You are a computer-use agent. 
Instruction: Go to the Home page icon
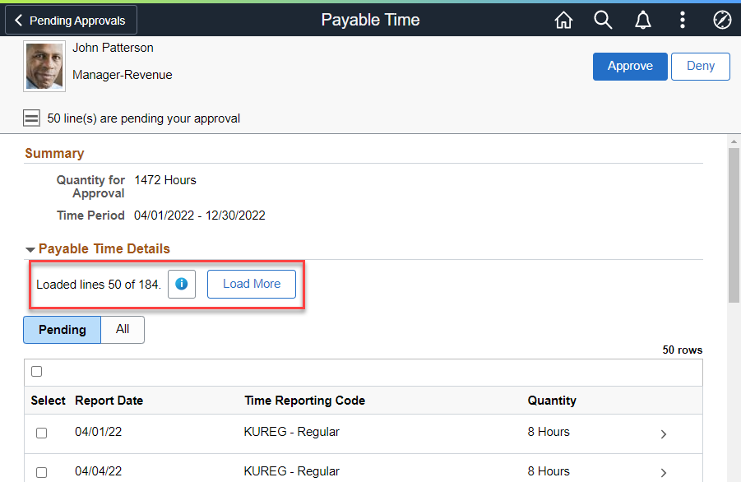pyautogui.click(x=563, y=21)
